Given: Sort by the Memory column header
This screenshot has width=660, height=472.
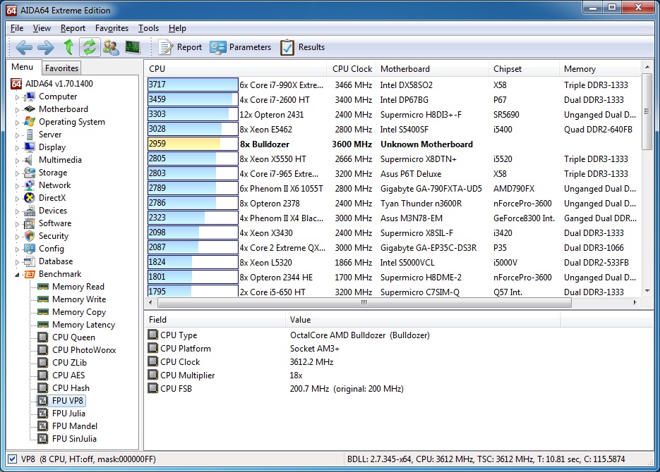Looking at the screenshot, I should point(600,69).
